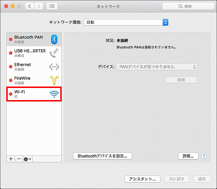Click red status dot next to Bluetooth PAN

(x=11, y=39)
